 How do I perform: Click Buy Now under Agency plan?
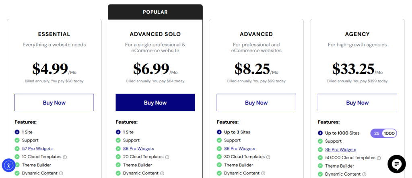357,103
